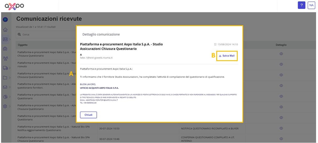Expand chevron next to the truck icon
Screen dimensions: 318x143
pyautogui.click(x=10, y=68)
